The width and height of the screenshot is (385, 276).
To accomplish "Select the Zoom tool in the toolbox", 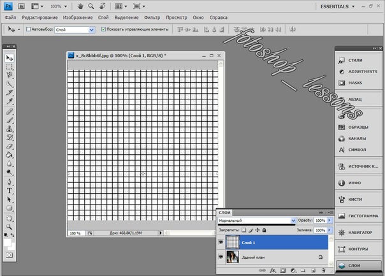I will [x=10, y=226].
